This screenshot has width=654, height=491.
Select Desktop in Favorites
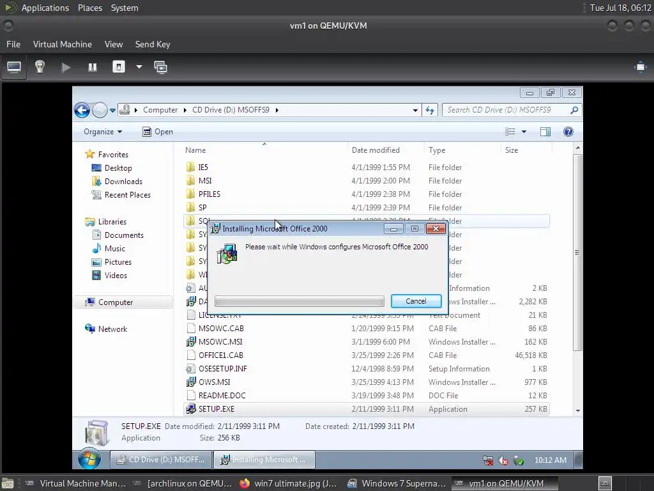coord(118,168)
